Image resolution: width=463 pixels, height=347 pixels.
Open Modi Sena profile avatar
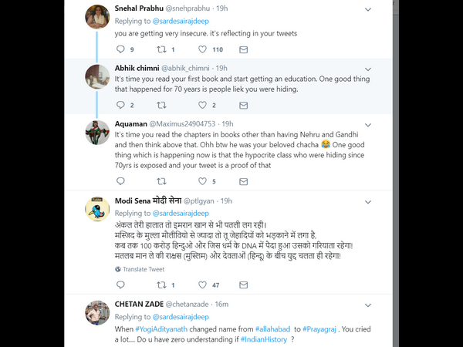97,209
